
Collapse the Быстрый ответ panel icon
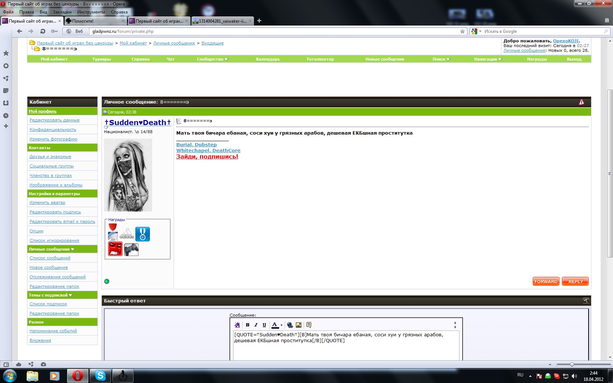[586, 301]
